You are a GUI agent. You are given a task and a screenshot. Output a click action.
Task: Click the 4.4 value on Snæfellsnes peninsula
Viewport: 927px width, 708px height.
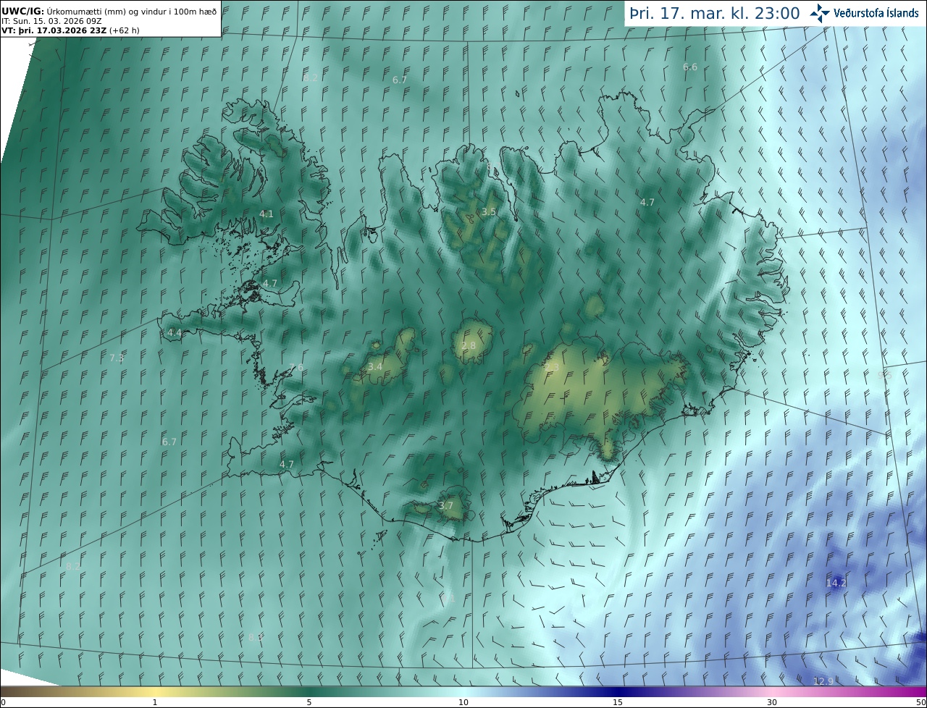[175, 333]
